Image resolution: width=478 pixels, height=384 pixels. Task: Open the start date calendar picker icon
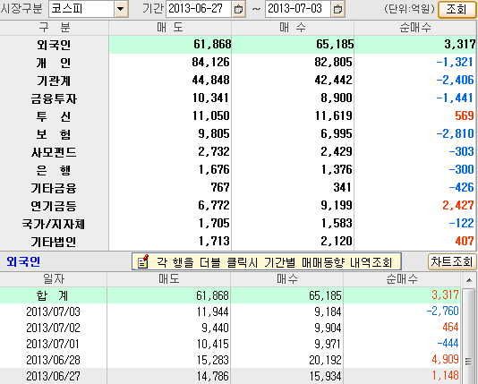pyautogui.click(x=238, y=9)
